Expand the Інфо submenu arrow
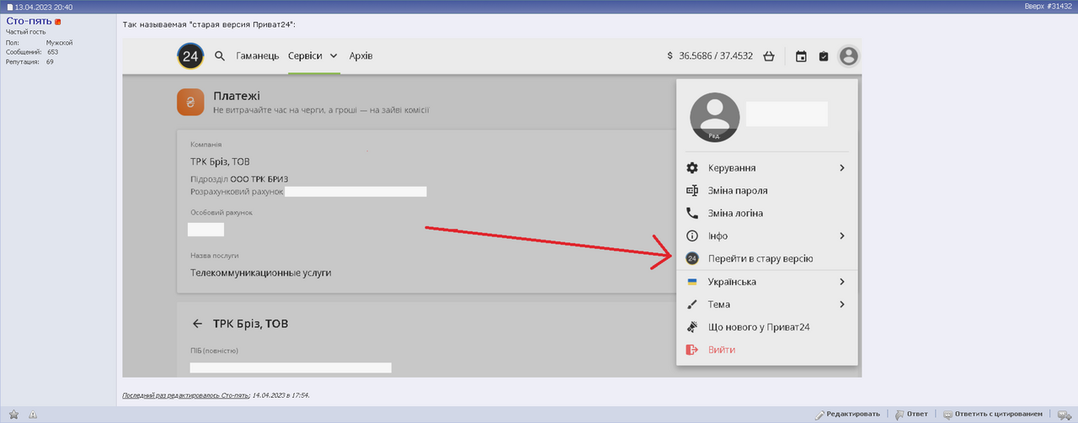This screenshot has width=1078, height=423. click(x=841, y=236)
